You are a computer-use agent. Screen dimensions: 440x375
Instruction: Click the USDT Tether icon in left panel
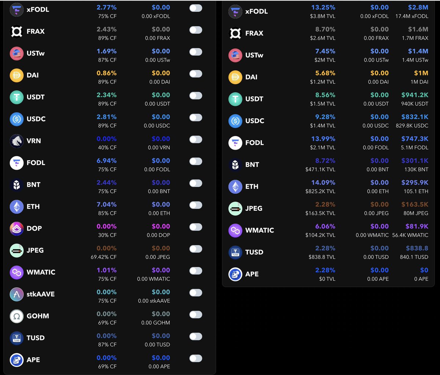point(16,97)
